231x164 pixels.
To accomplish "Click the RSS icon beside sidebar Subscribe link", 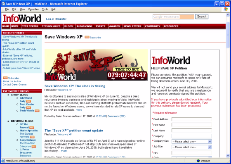I will point(5,78).
